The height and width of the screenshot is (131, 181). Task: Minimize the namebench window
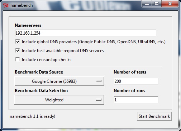coord(147,4)
